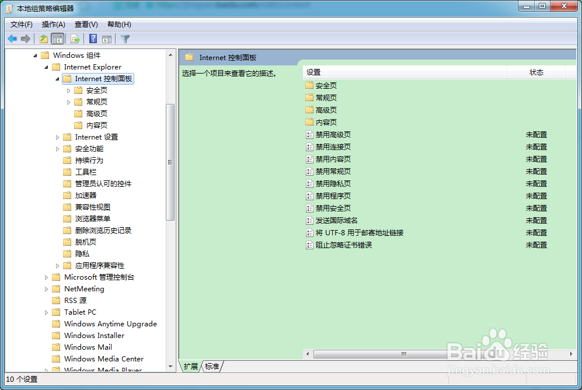Click the tree scrollbar down arrow
The width and height of the screenshot is (582, 390).
click(170, 367)
